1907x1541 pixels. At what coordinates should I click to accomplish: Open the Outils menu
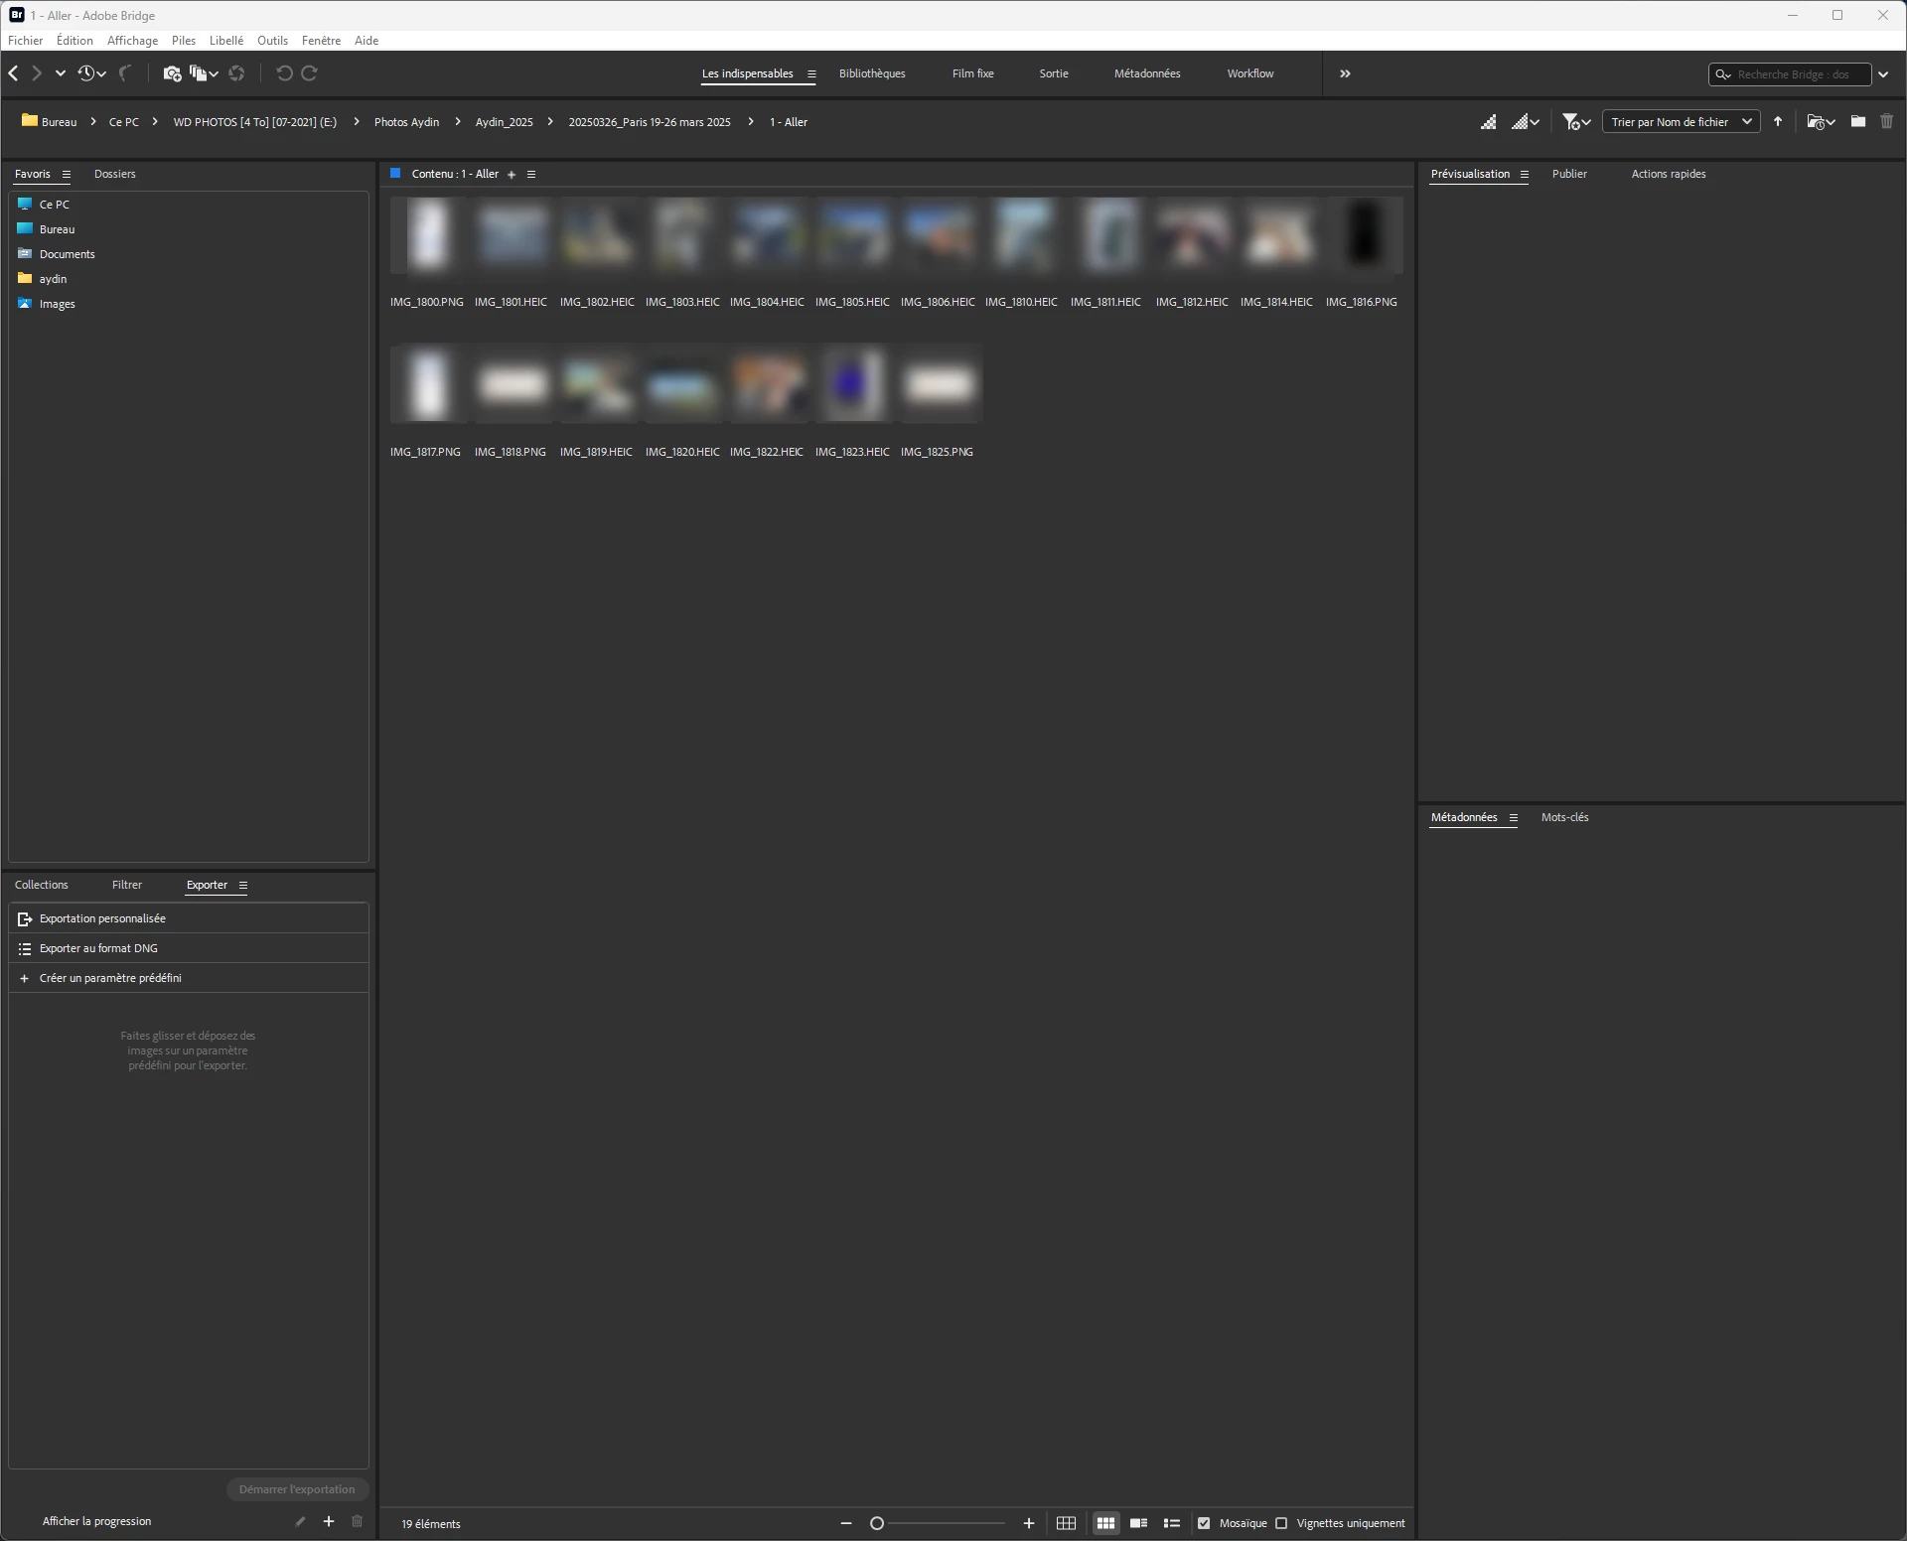[x=272, y=41]
